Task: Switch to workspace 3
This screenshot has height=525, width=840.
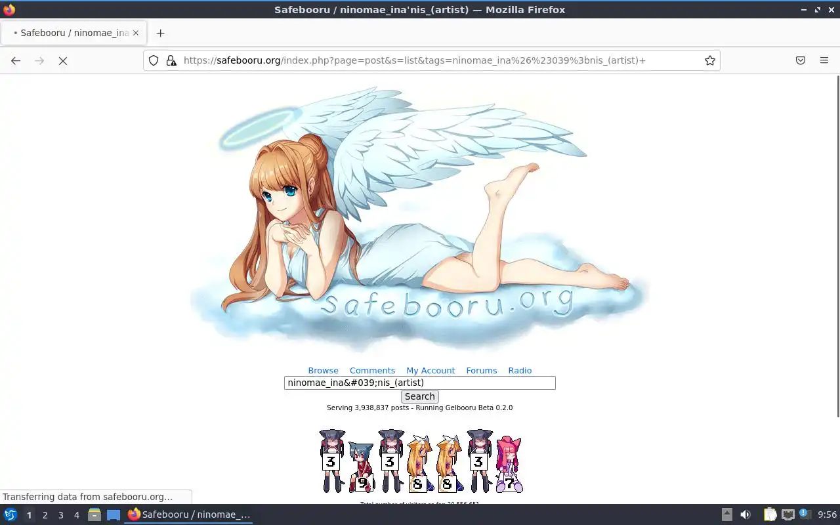Action: [x=60, y=515]
